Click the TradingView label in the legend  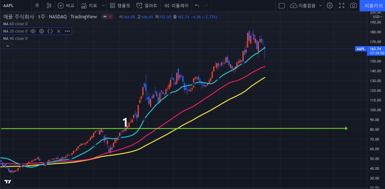pos(84,17)
